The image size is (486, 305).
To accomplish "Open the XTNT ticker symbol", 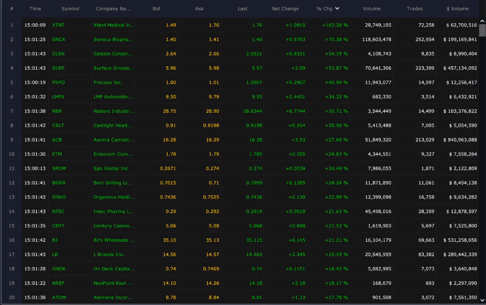I will point(58,25).
